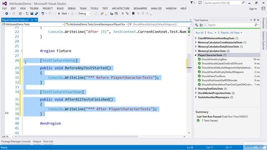This screenshot has height=150, width=267.
Task: Expand the MemoryCalculatorCombinatorialTests group
Action: coord(196,42)
